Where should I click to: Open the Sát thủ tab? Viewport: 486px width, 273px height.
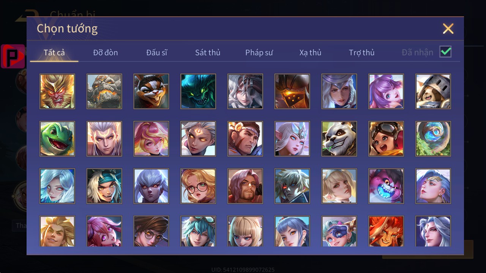208,52
